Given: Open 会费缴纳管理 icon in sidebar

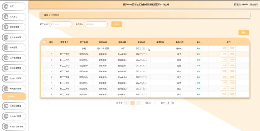Looking at the screenshot, I should (x=6, y=89).
